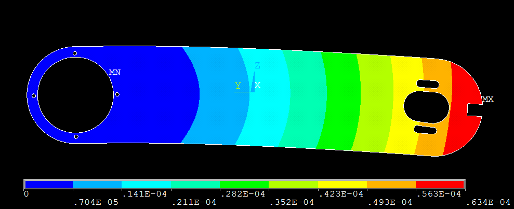Click the Y axis label of the triad
Screen dimensions: 514x209
[238, 86]
